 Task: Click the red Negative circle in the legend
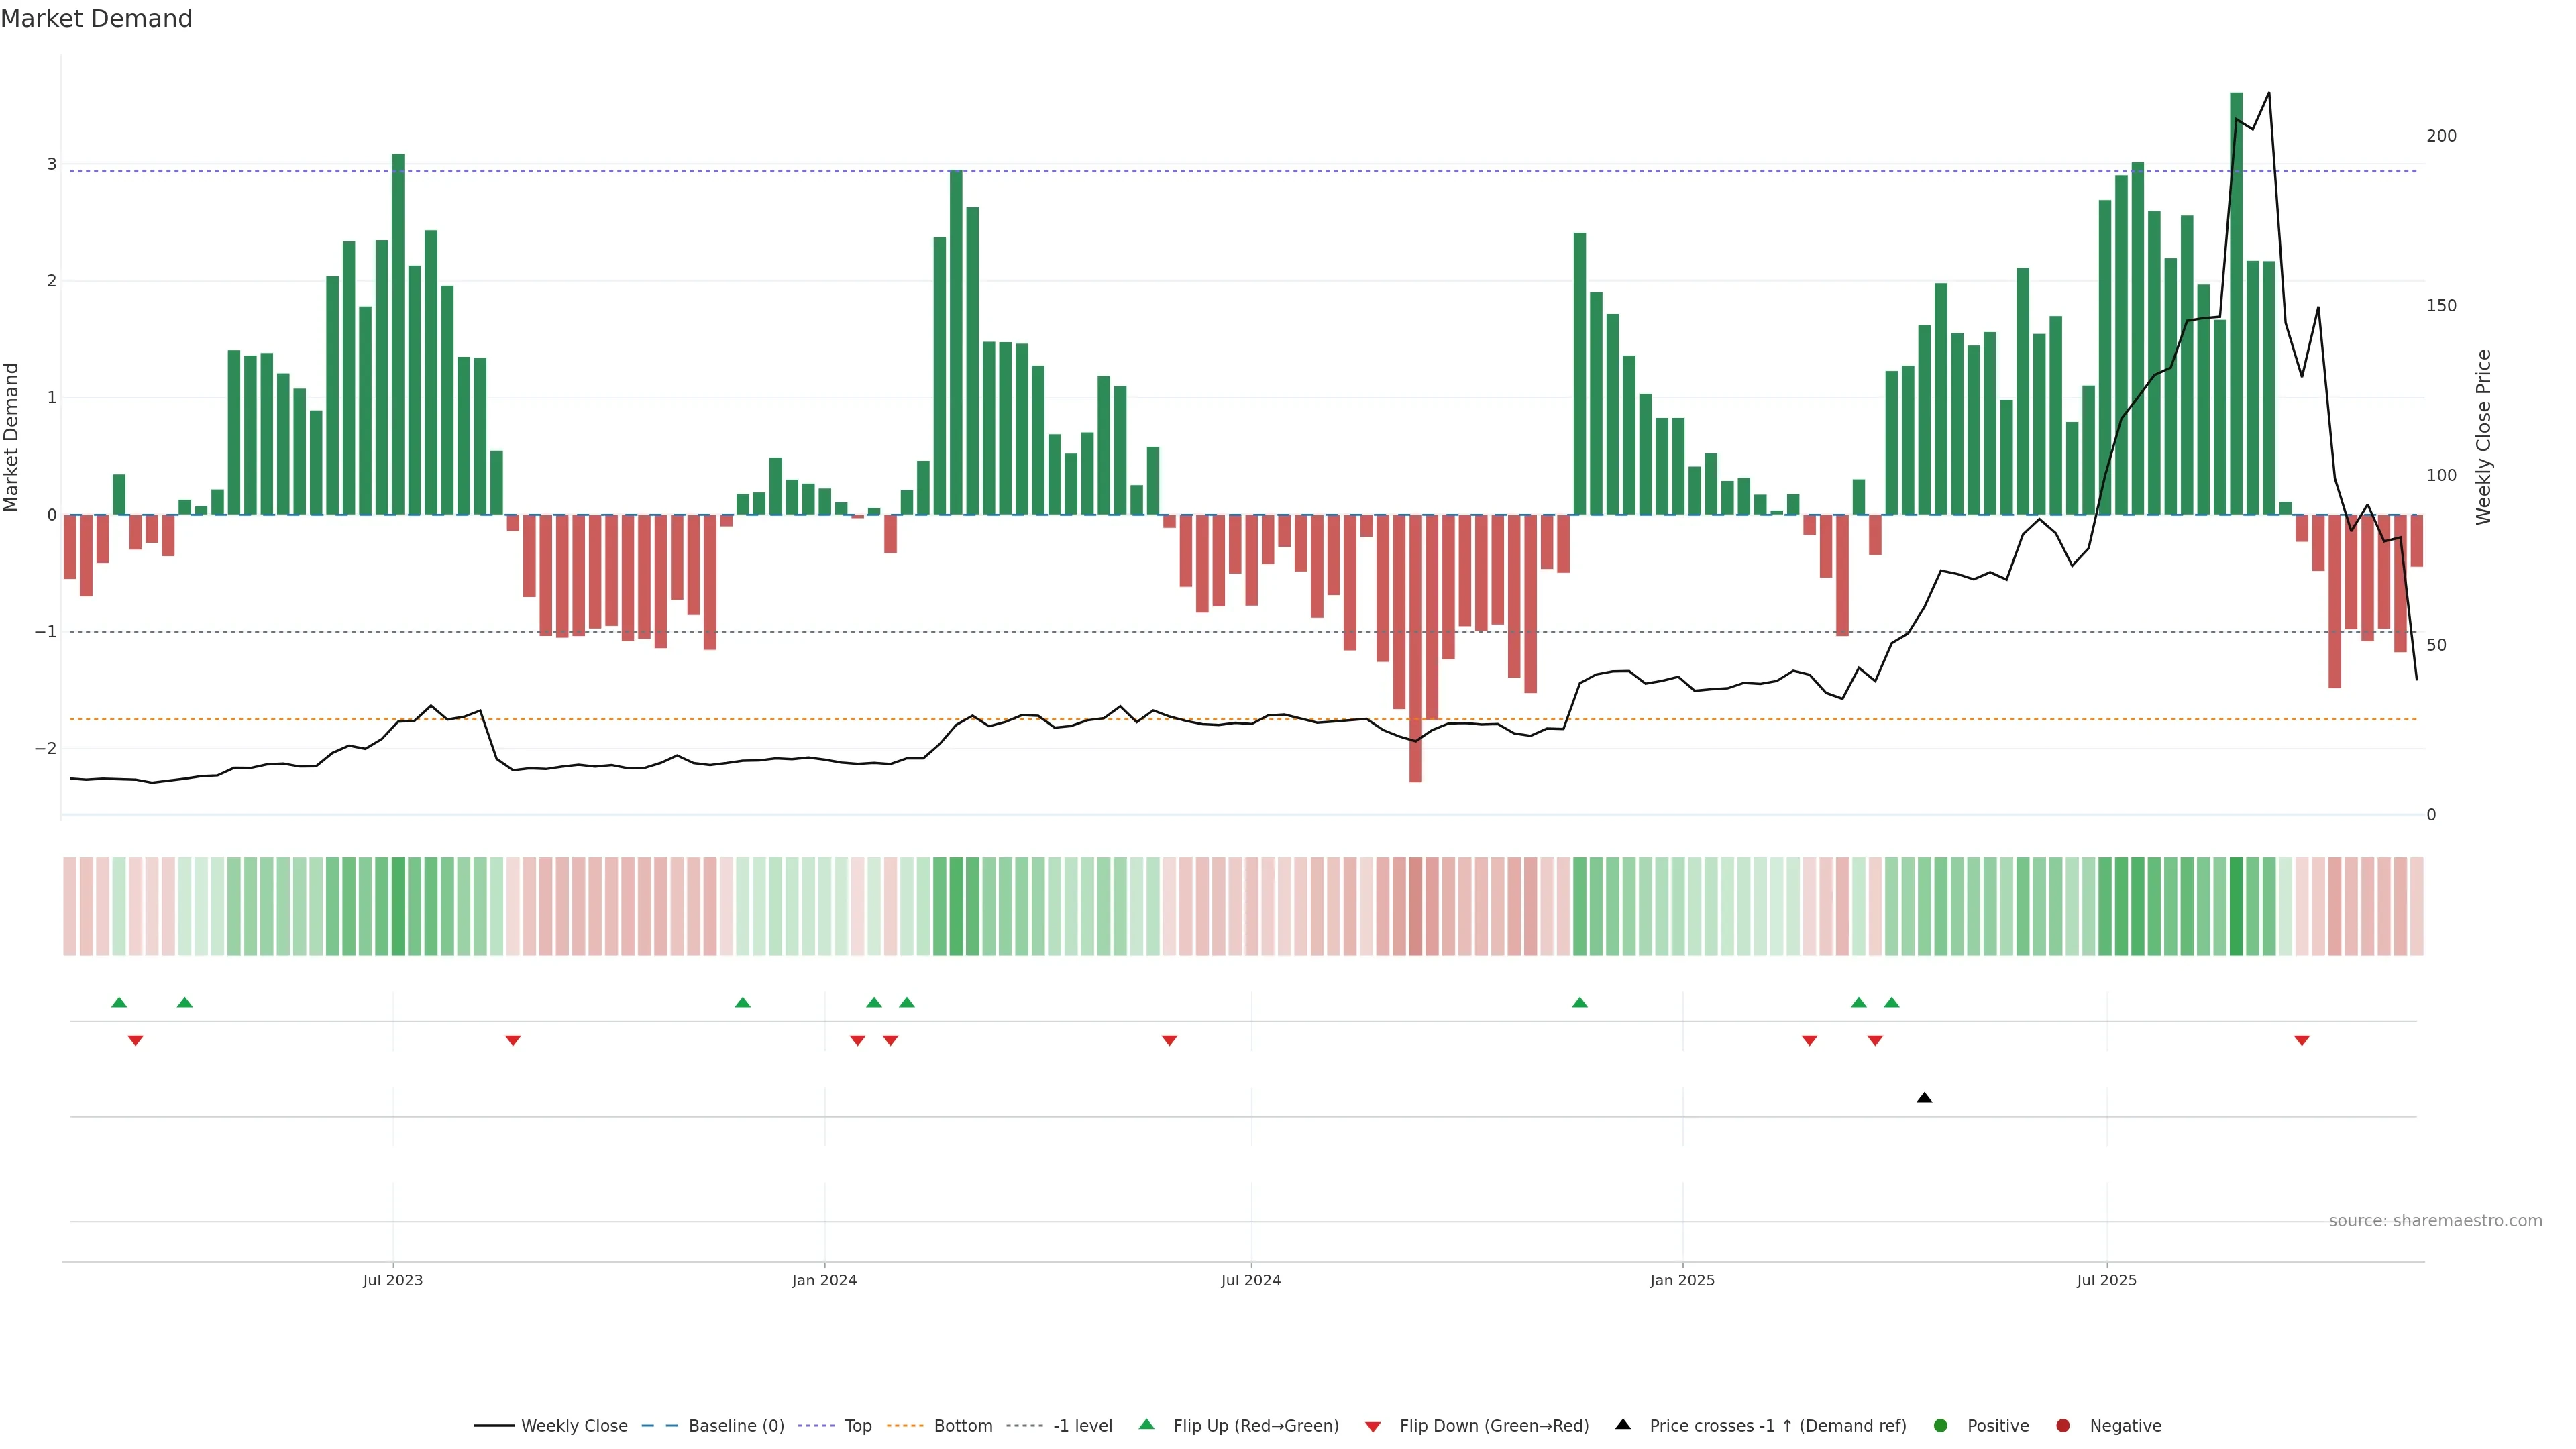(x=2062, y=1425)
